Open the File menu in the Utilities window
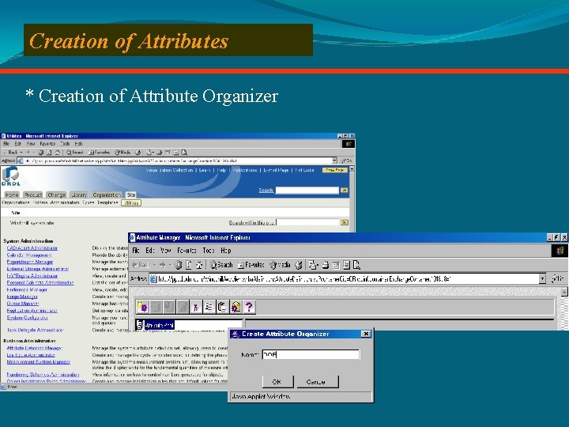This screenshot has height=427, width=569. point(6,144)
